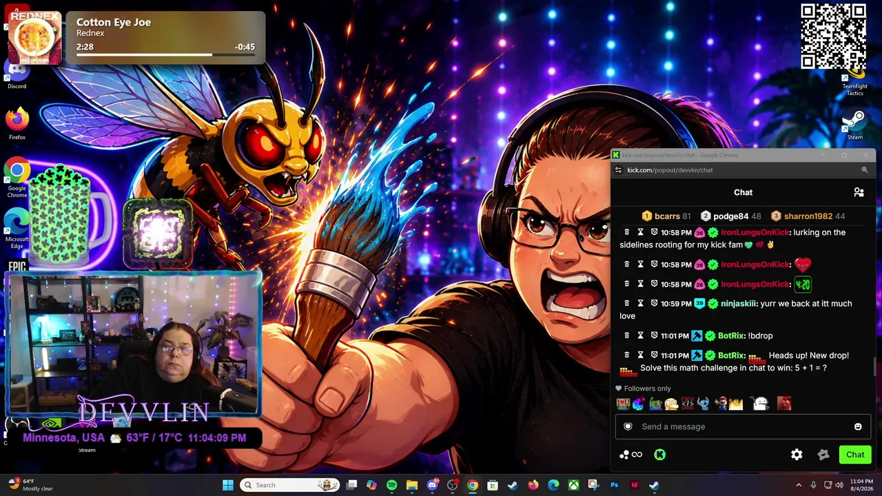
Task: Open the emoji picker in message box
Action: [x=858, y=426]
